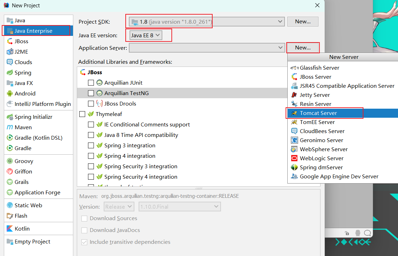
Task: Tick Spring Security 4 integration checkbox
Action: click(x=91, y=177)
